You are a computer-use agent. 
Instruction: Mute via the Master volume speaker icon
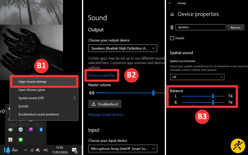(91, 93)
